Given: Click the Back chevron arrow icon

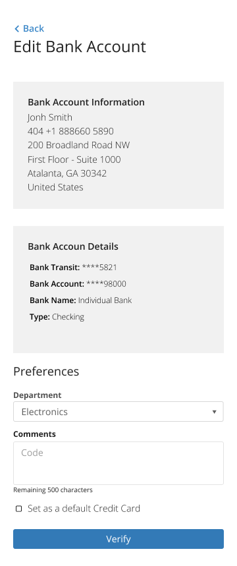Looking at the screenshot, I should (16, 29).
